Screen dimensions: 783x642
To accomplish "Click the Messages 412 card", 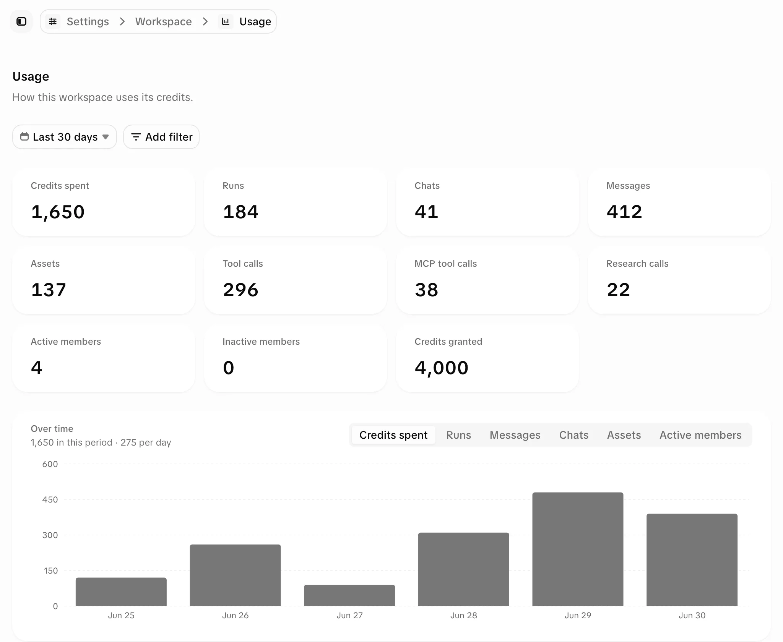I will (x=679, y=203).
